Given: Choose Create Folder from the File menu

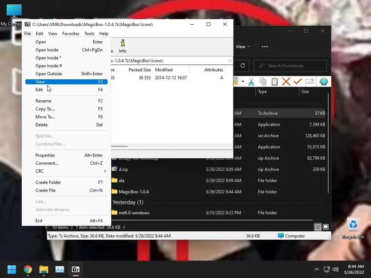Looking at the screenshot, I should click(66, 182).
